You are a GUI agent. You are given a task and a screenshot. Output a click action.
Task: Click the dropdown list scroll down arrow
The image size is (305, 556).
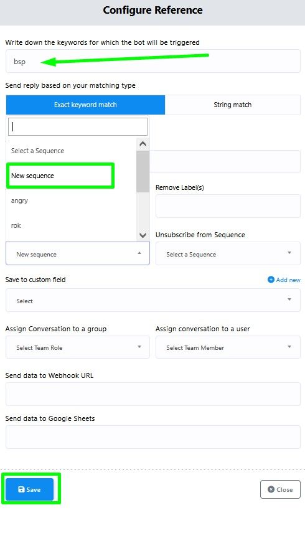[143, 235]
